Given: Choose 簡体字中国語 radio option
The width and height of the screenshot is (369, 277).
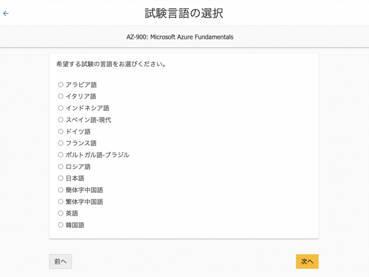Looking at the screenshot, I should (x=60, y=190).
